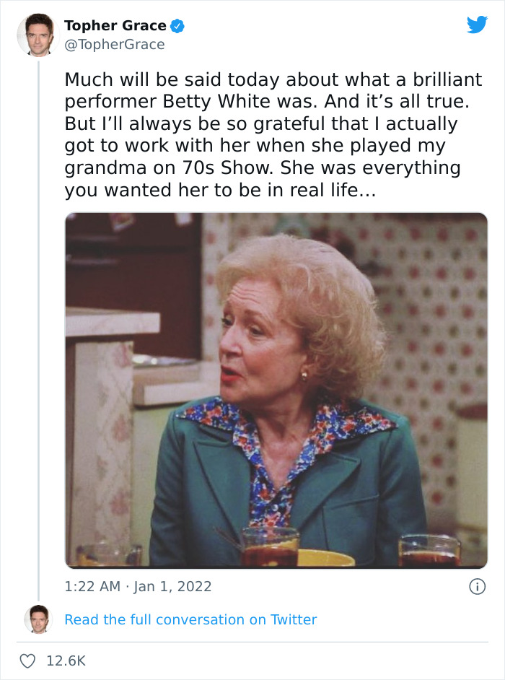
Task: Like the tweet using the heart icon
Action: pyautogui.click(x=27, y=659)
